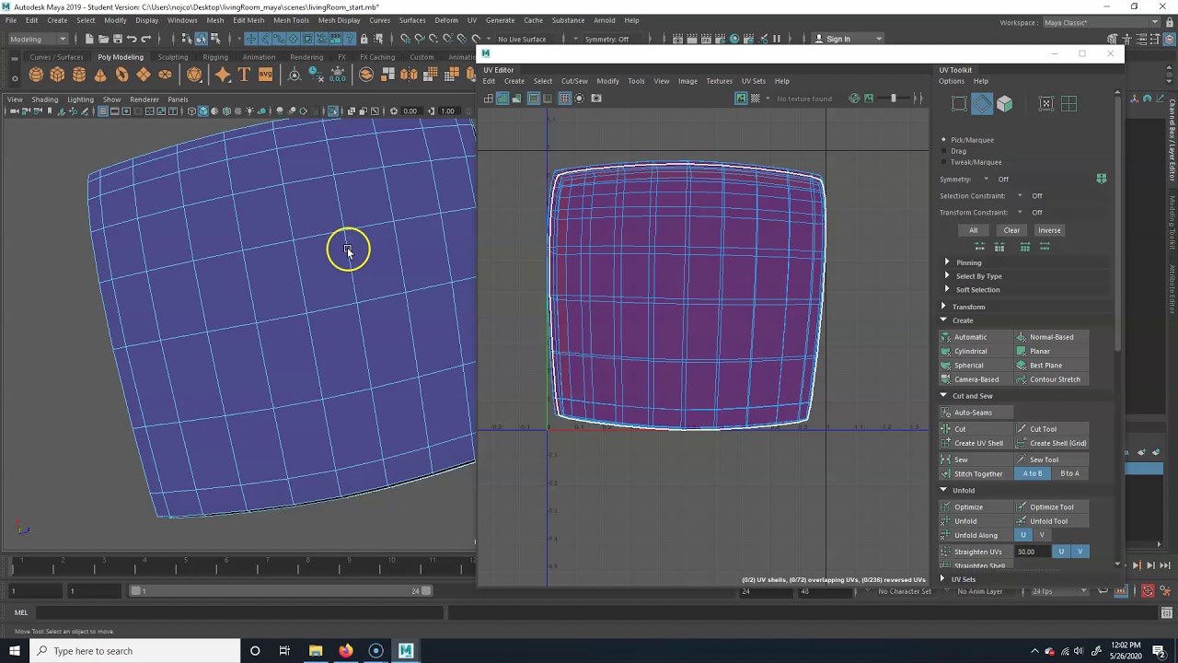
Task: Expand the Transform section
Action: tap(943, 307)
